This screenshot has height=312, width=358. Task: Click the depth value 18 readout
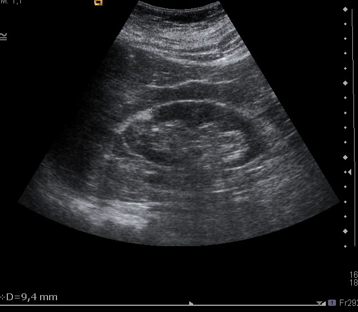[353, 283]
